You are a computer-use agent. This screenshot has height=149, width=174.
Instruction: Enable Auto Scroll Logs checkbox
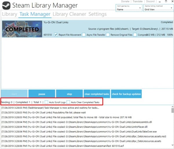pos(46,102)
